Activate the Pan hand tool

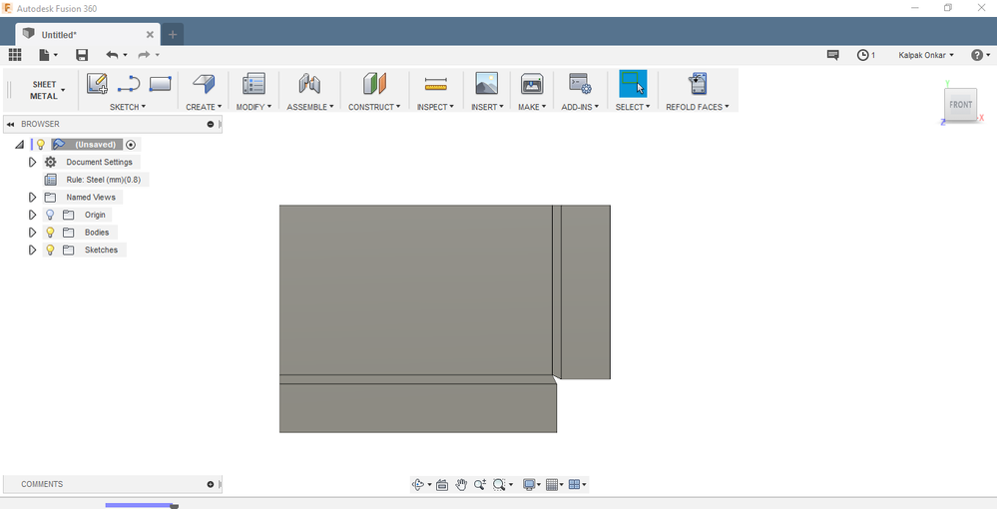click(461, 485)
